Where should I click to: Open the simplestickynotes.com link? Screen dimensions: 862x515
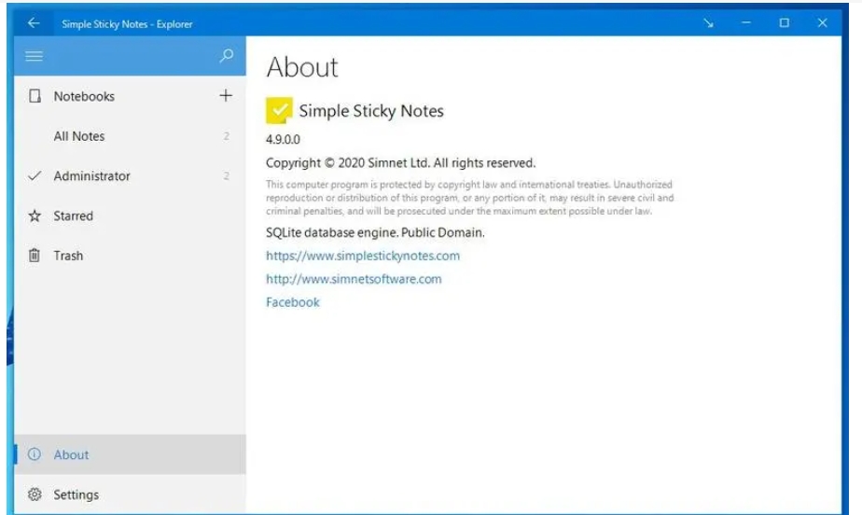(363, 256)
